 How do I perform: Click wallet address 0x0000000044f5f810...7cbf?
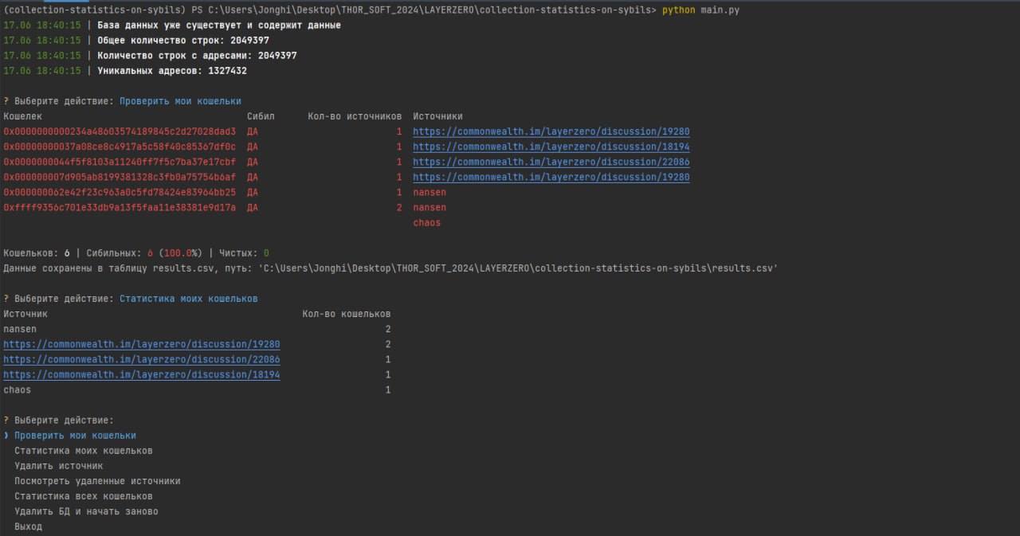point(120,162)
